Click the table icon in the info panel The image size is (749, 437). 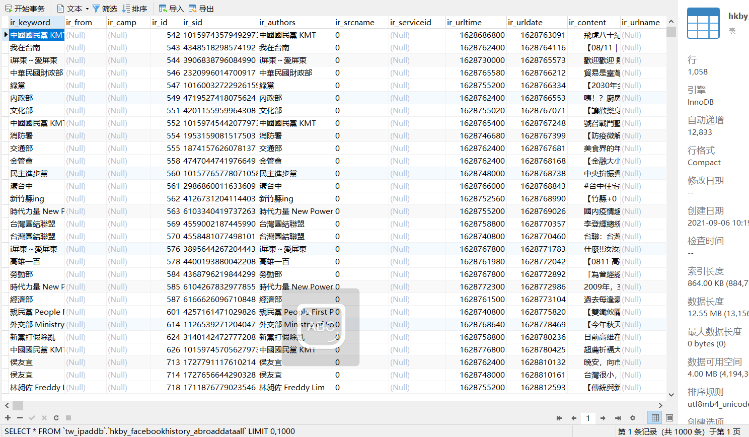tap(703, 23)
